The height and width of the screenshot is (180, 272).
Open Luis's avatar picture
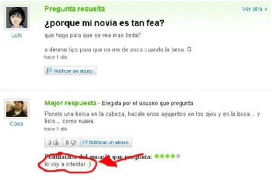coord(17,17)
